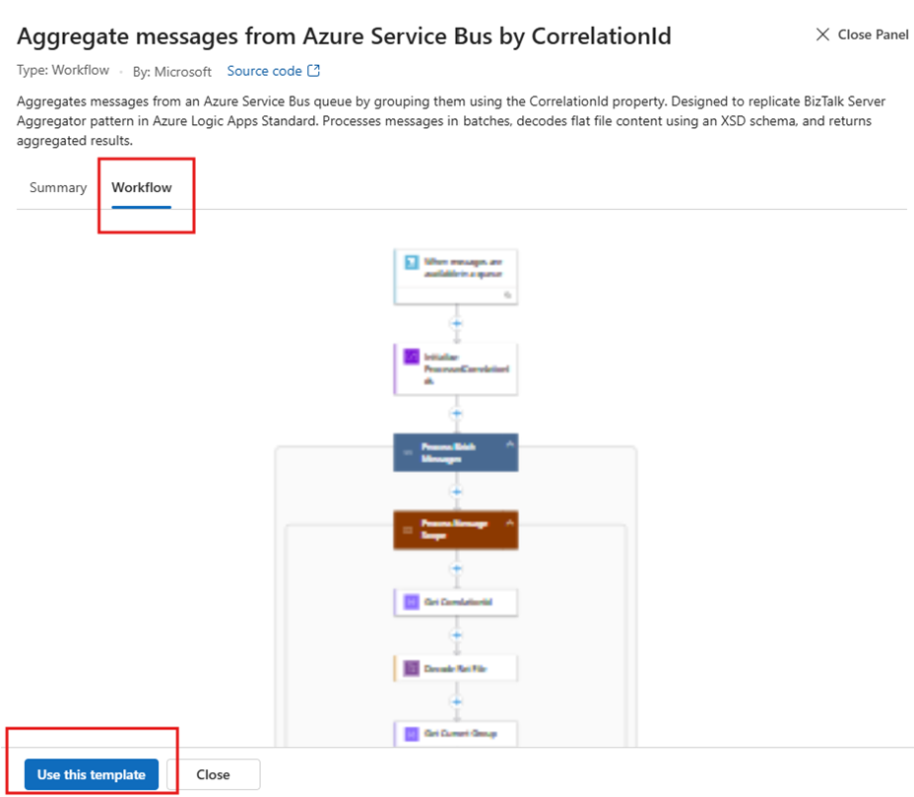Click the Get CorrelationId action icon
Image resolution: width=914 pixels, height=797 pixels.
point(411,602)
